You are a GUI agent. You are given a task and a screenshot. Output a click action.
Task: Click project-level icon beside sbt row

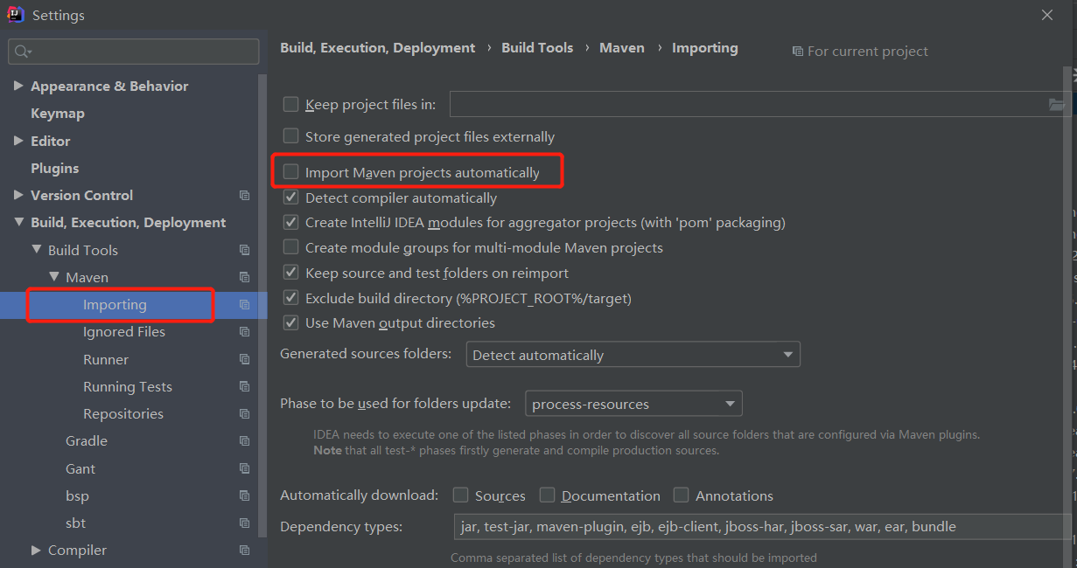245,523
